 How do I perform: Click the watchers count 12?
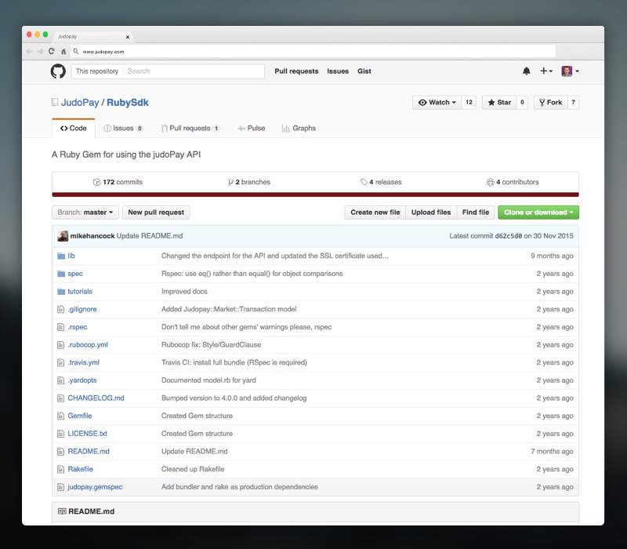point(469,103)
